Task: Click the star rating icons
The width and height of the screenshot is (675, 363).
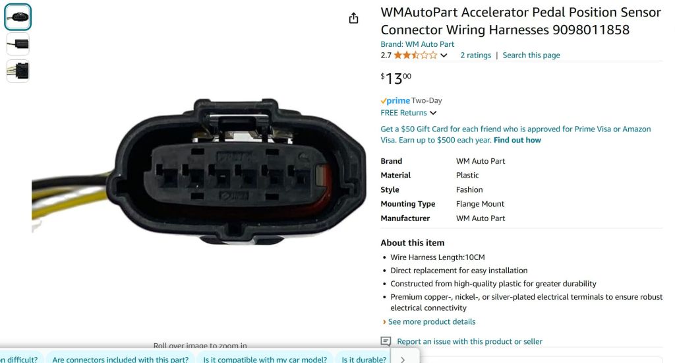Action: pyautogui.click(x=415, y=55)
